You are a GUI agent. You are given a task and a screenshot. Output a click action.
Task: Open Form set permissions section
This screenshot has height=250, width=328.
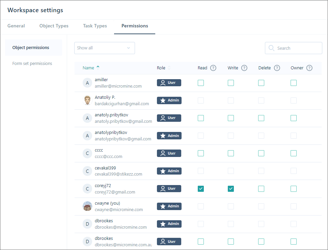tap(32, 63)
